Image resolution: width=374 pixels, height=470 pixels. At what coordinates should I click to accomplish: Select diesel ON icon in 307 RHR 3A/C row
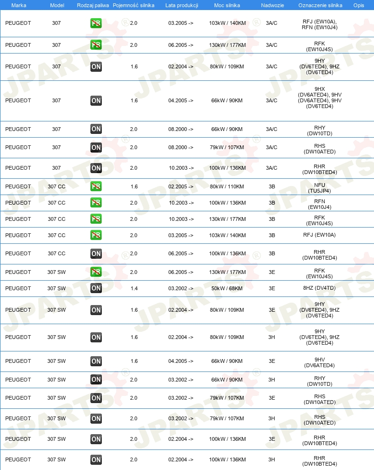click(96, 168)
